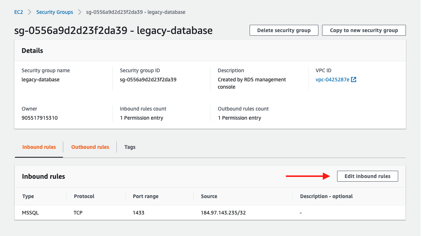This screenshot has width=422, height=236.
Task: Select the Source column header
Action: [209, 196]
